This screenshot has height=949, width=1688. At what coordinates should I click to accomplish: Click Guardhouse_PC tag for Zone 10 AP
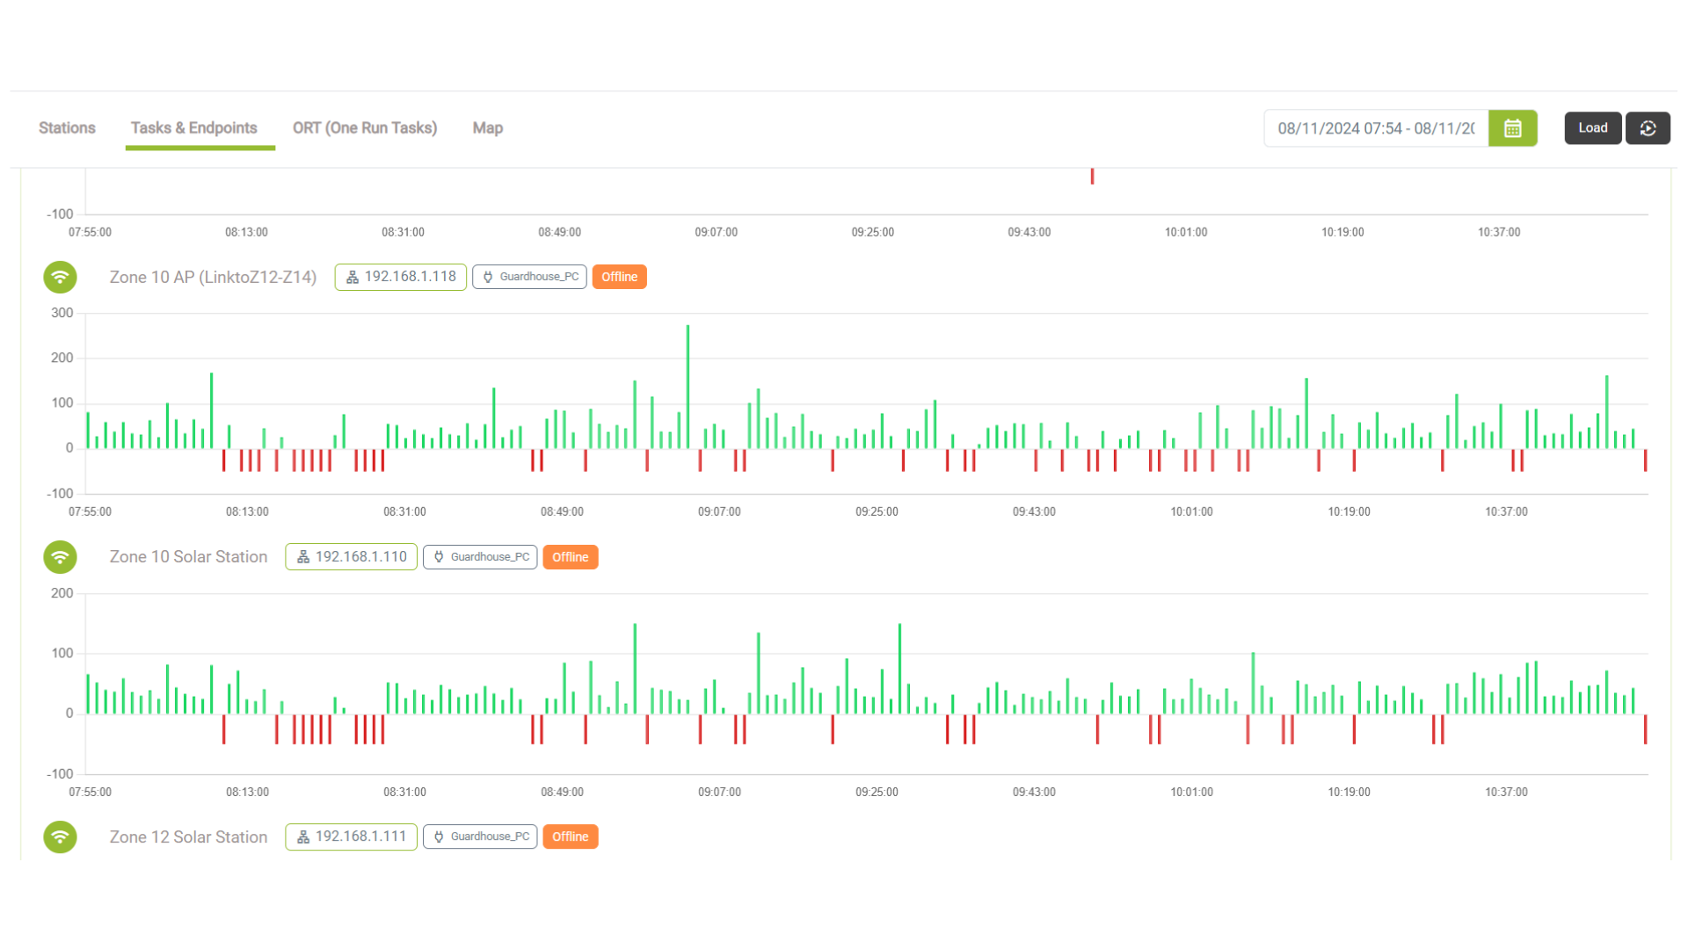click(x=529, y=277)
